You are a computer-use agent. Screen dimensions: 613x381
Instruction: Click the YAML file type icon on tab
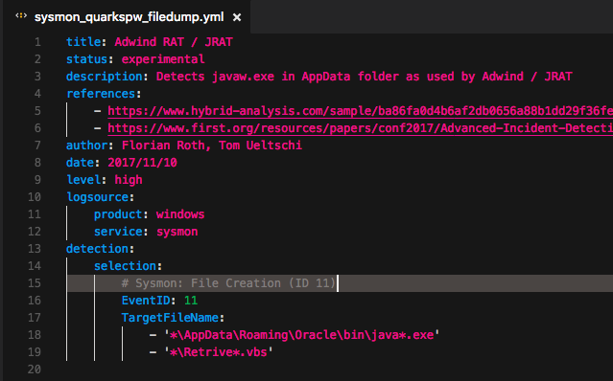click(21, 16)
